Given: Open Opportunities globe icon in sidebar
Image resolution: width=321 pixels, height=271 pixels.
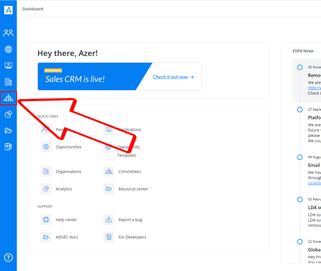Looking at the screenshot, I should [x=8, y=49].
